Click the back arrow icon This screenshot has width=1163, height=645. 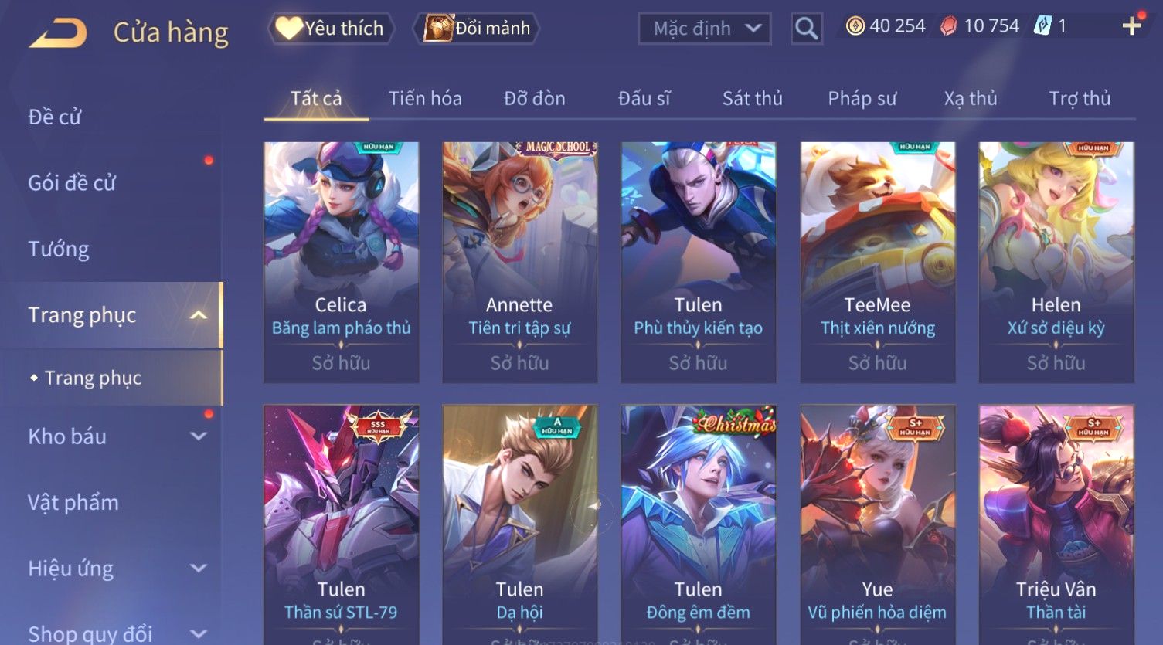58,32
